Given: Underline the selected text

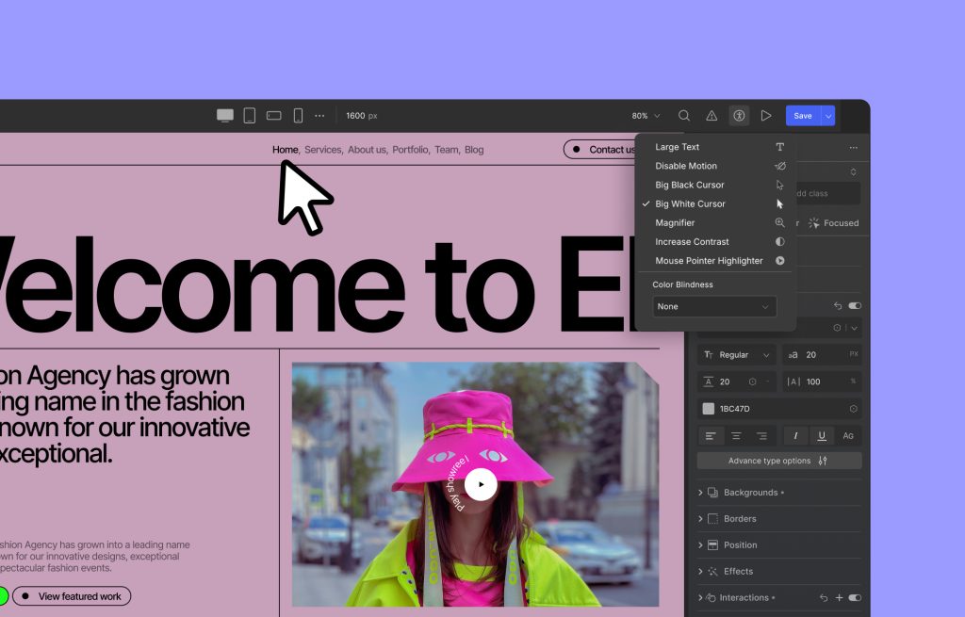Looking at the screenshot, I should click(x=819, y=435).
